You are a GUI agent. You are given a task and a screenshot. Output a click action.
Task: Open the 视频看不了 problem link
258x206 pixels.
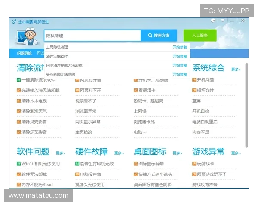[x=86, y=101]
